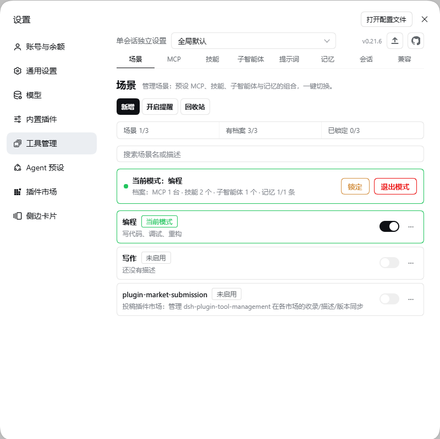This screenshot has width=440, height=439.
Task: Click the green 当前模式 badge on 编程
Action: click(x=159, y=222)
